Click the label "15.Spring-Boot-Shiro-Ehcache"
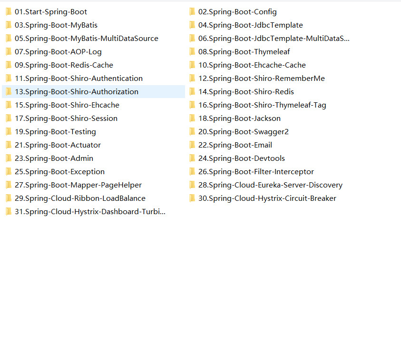 [x=67, y=105]
